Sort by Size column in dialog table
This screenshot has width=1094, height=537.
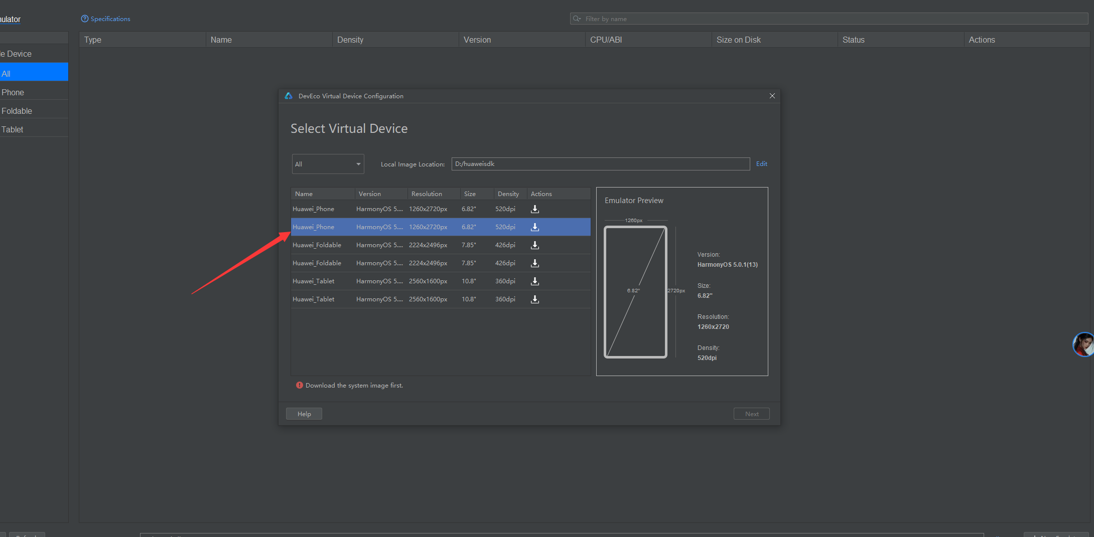[477, 194]
